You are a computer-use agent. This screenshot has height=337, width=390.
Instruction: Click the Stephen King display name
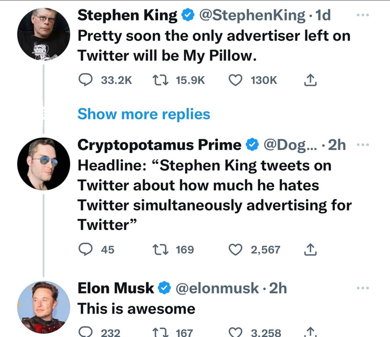tap(126, 16)
